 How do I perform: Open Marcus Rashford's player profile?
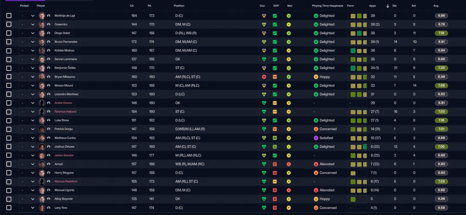tap(66, 182)
